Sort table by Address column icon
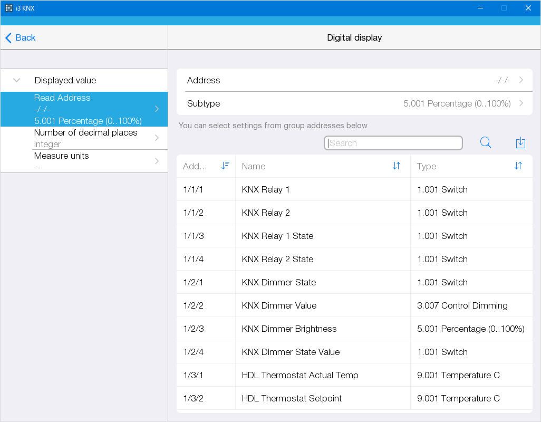The width and height of the screenshot is (541, 422). (x=225, y=166)
